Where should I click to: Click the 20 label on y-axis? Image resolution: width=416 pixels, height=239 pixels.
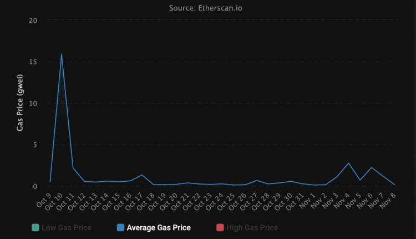click(x=33, y=21)
